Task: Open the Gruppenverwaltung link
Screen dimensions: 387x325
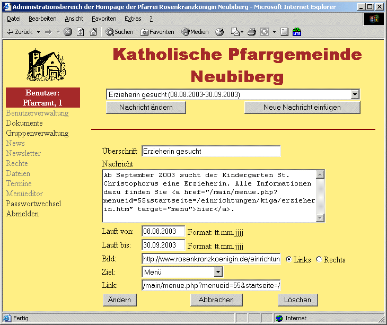Action: coord(37,133)
